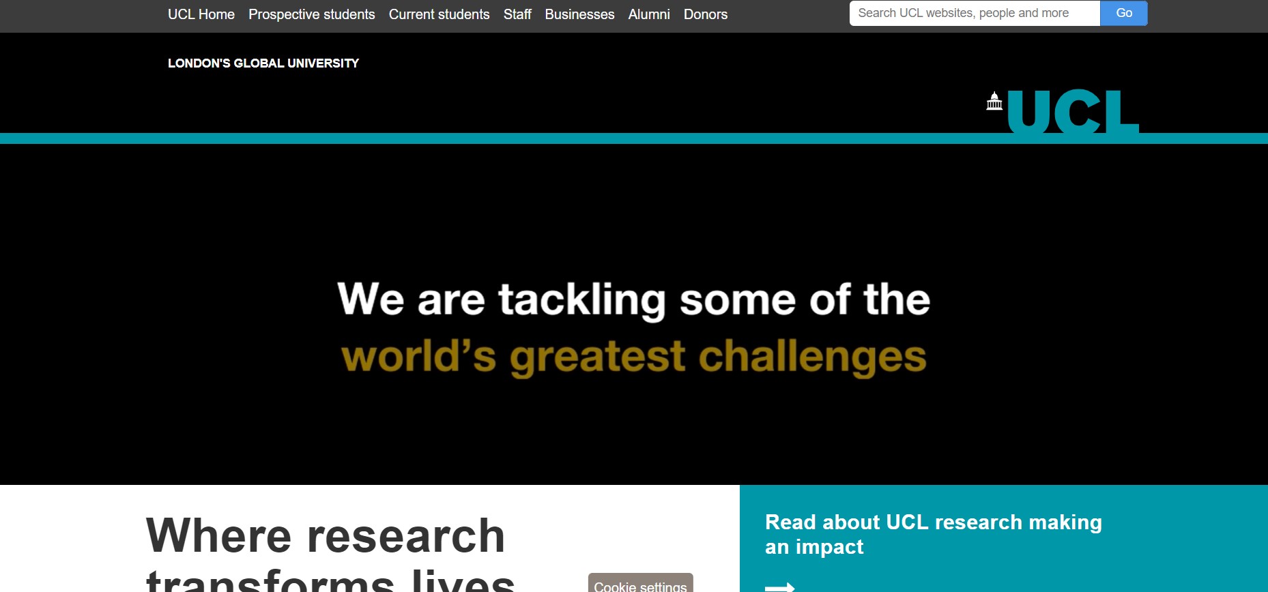Open Cookie settings

tap(640, 583)
